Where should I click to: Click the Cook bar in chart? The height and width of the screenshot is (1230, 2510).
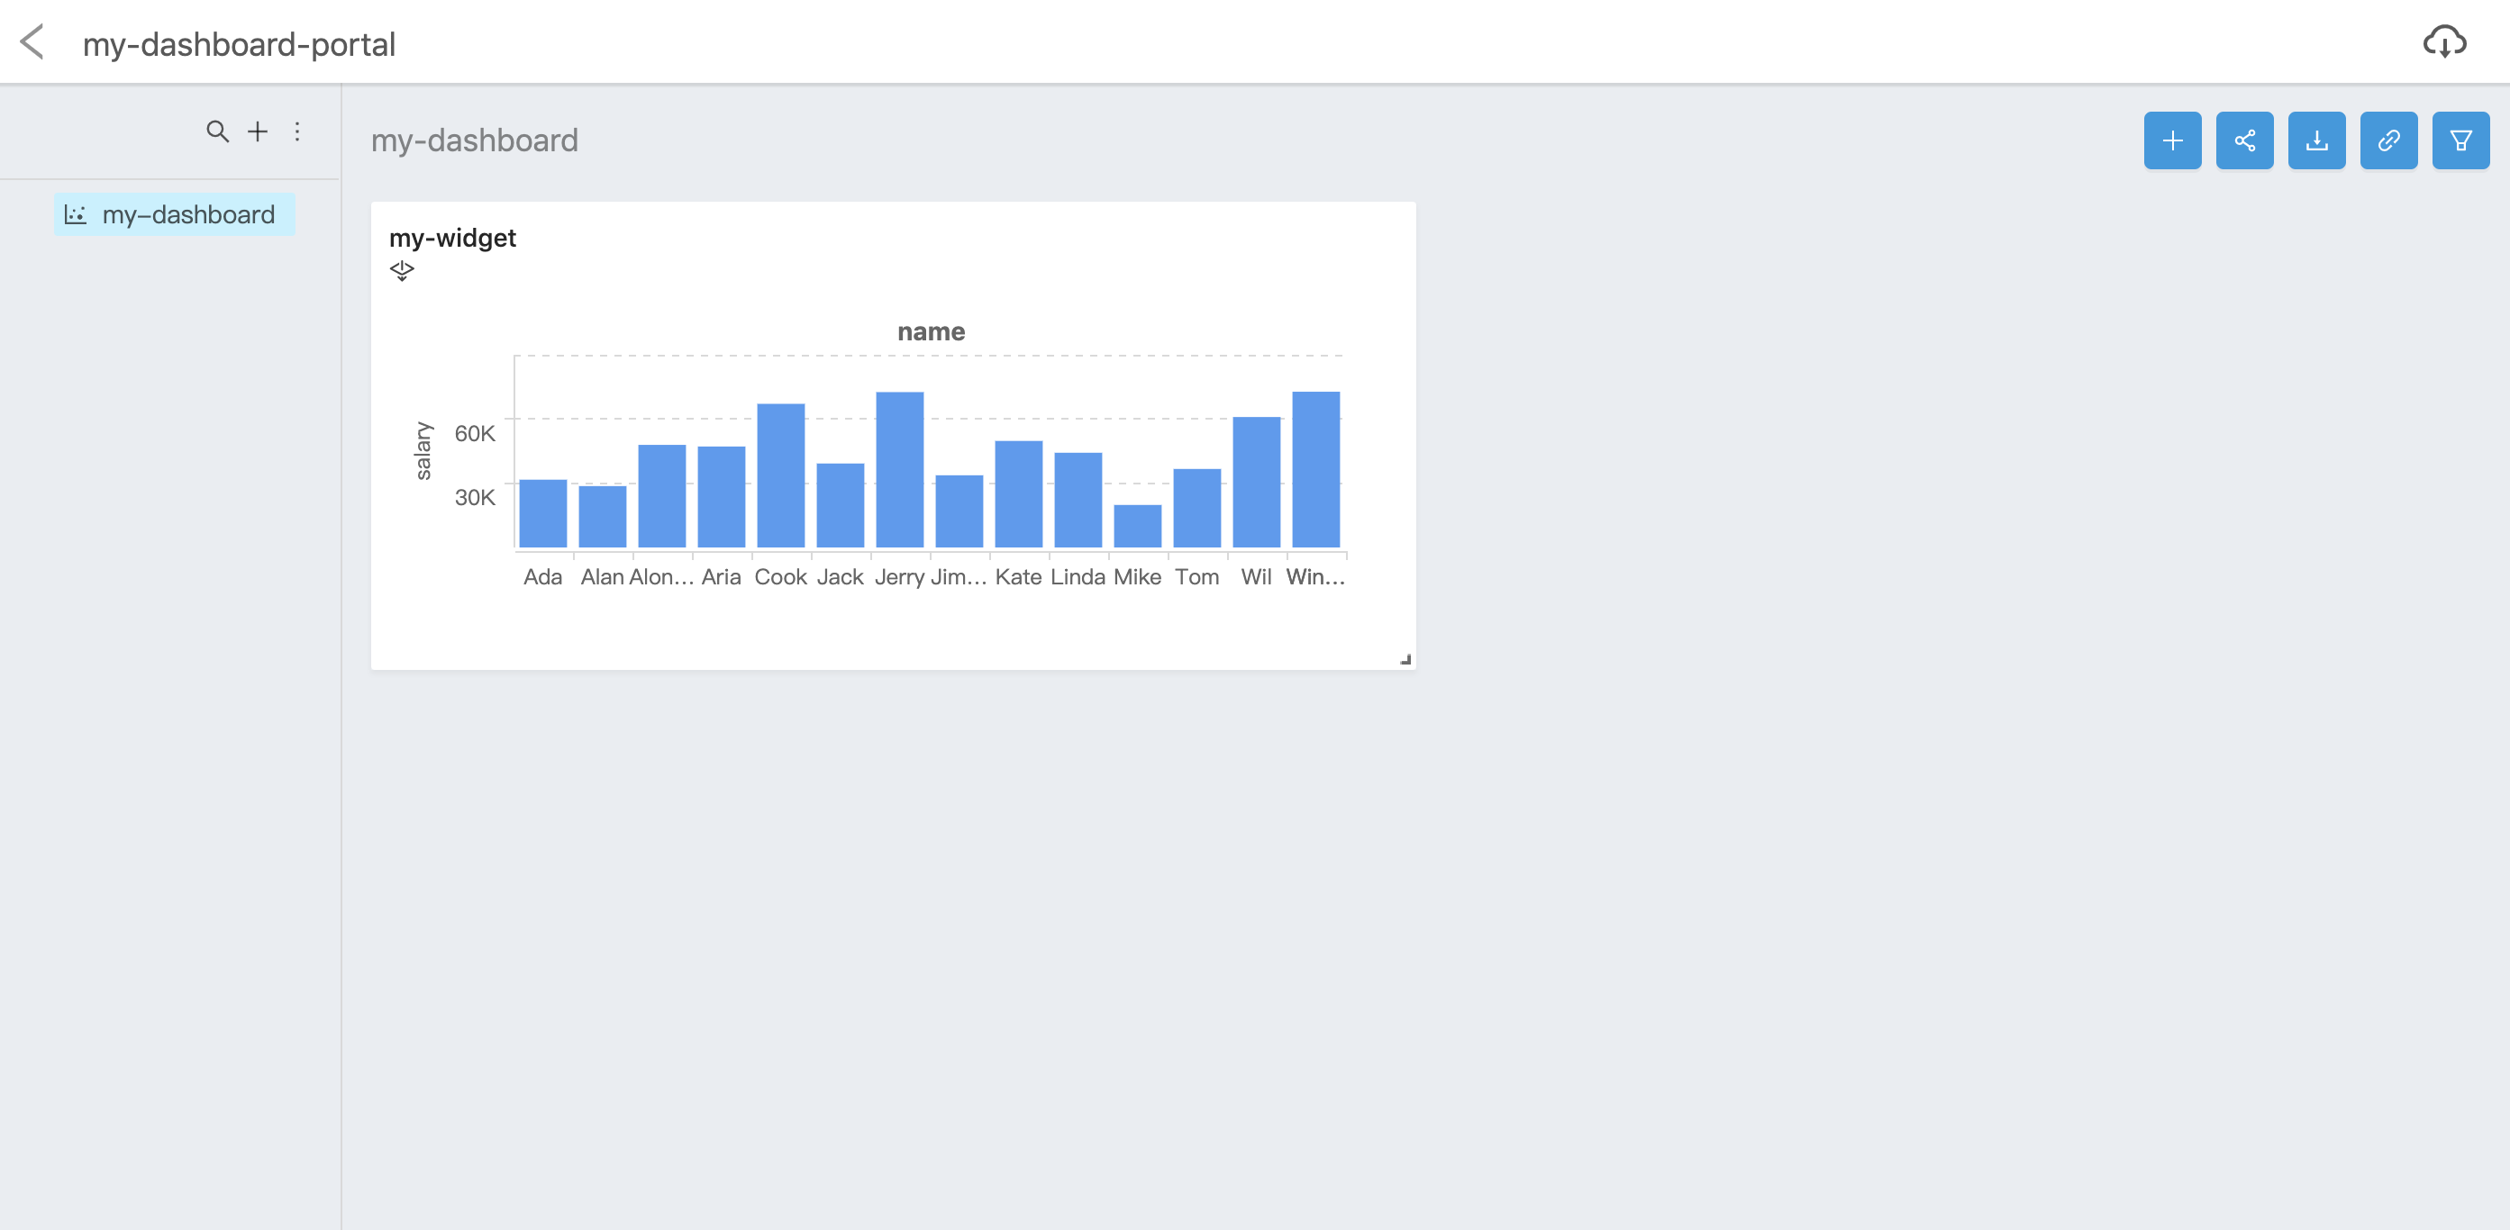pos(780,475)
